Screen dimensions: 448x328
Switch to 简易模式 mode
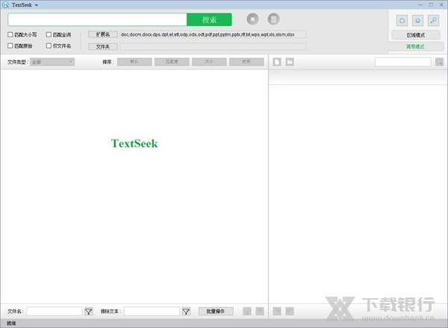click(416, 47)
